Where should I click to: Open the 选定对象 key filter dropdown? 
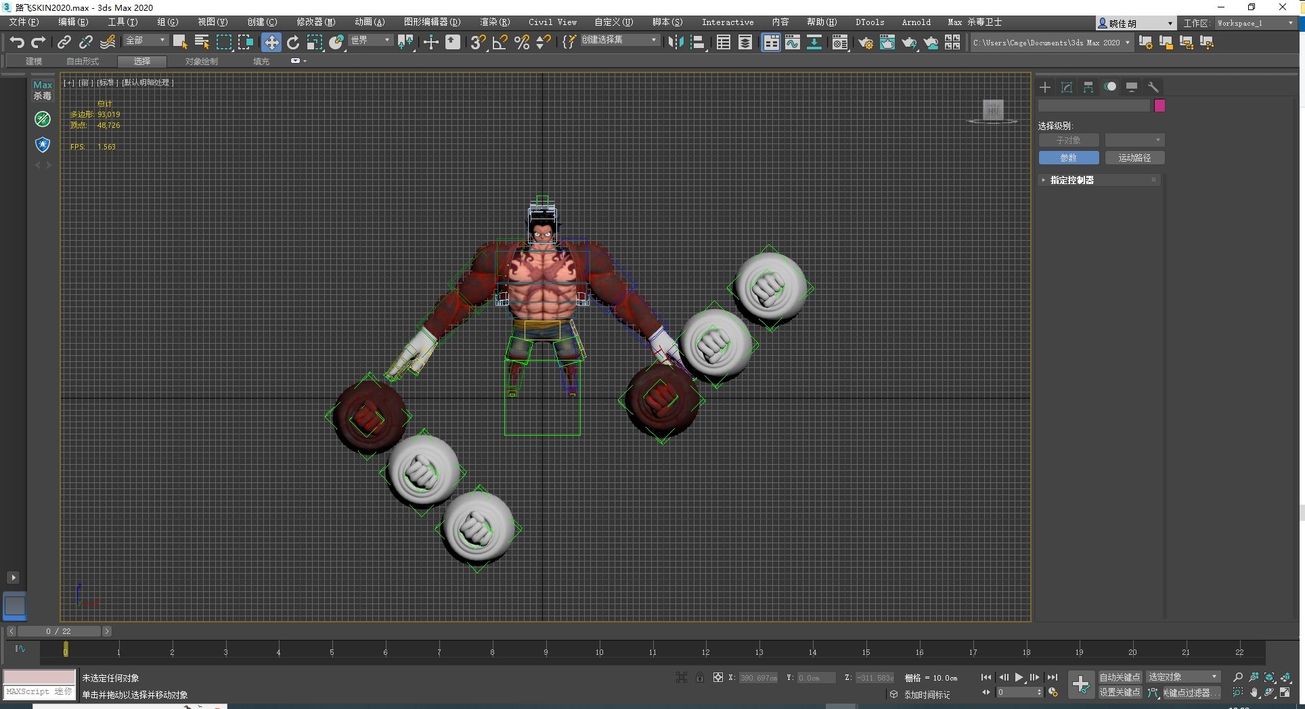coord(1183,677)
